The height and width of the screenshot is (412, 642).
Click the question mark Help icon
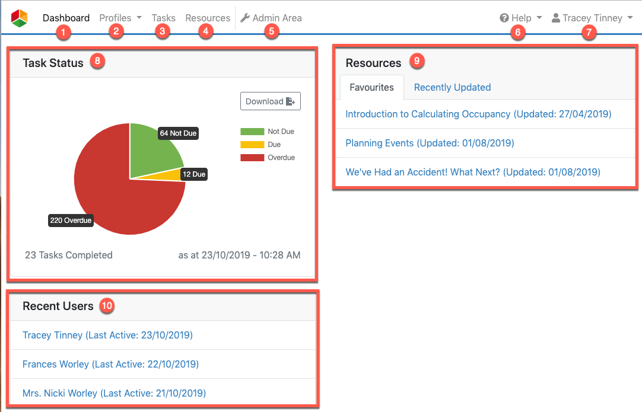504,17
